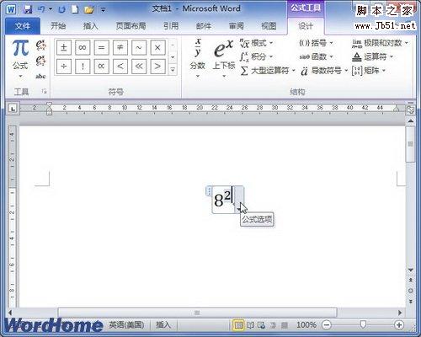Viewport: 421px width, 337px height.
Task: Click inside the 8² equation box
Action: pyautogui.click(x=223, y=200)
